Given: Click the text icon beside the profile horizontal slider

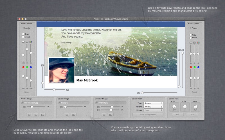Looking at the screenshot, I should (x=67, y=90).
